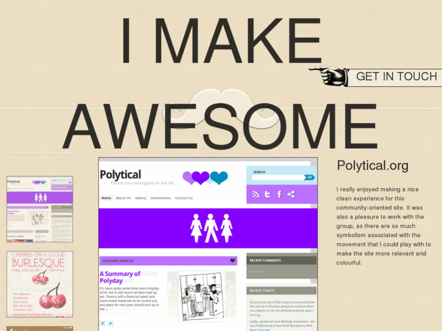The width and height of the screenshot is (442, 331).
Task: Click the RSS feed icon
Action: [256, 194]
